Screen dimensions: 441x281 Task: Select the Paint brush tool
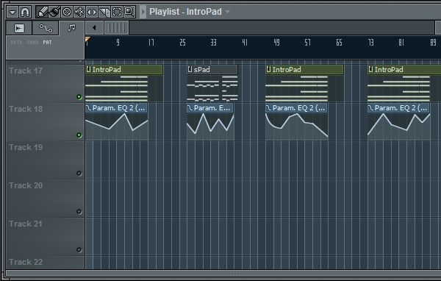tap(54, 12)
